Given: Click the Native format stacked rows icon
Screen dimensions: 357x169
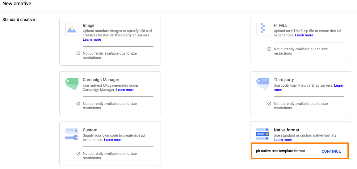Looking at the screenshot, I should pos(263,134).
